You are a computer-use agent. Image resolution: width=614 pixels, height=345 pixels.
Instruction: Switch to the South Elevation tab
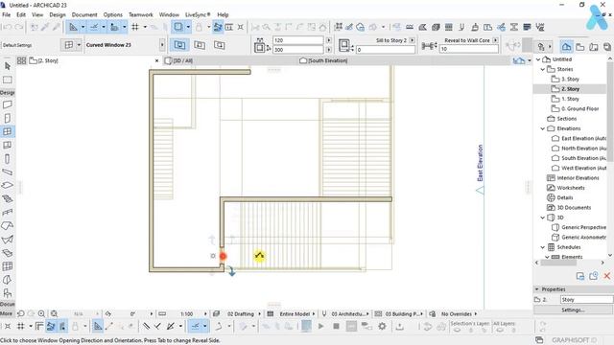pyautogui.click(x=324, y=60)
